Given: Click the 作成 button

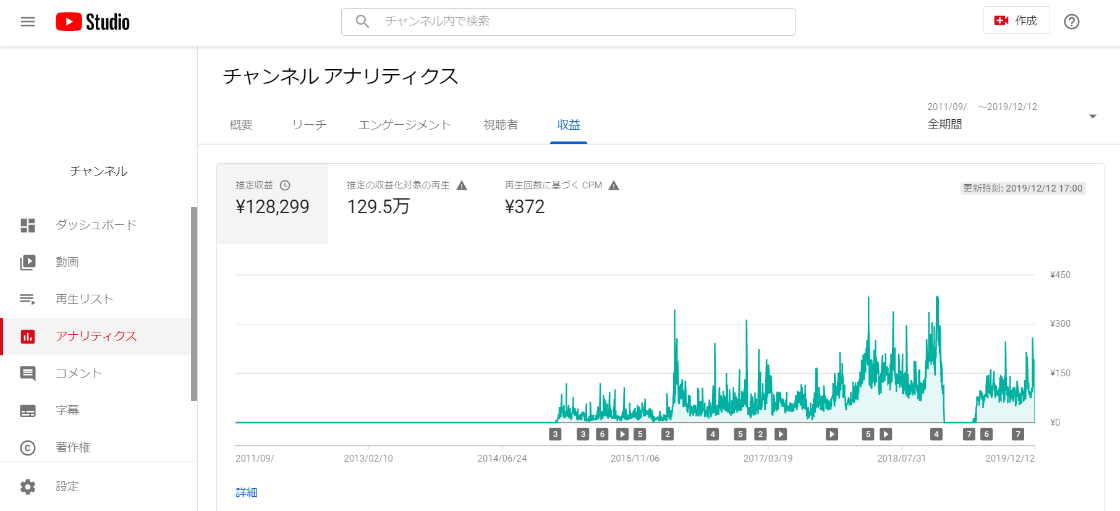Looking at the screenshot, I should pos(1016,21).
